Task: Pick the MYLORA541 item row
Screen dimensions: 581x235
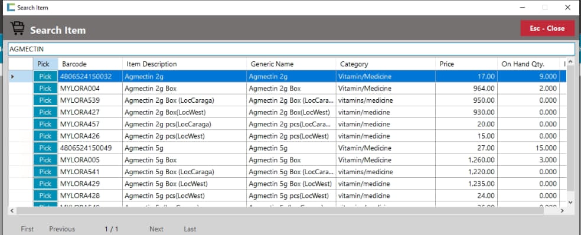Action: 45,172
